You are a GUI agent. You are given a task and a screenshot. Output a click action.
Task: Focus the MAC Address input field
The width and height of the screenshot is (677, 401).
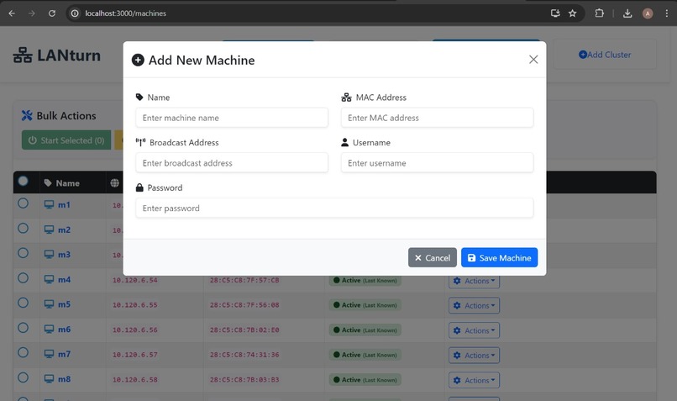point(437,118)
